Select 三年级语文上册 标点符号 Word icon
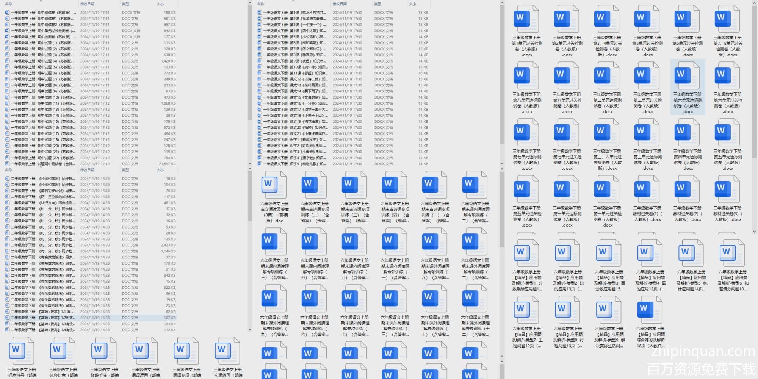Viewport: 758px width, 379px height. 22,353
